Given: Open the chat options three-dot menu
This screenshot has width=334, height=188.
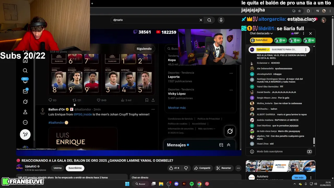Looking at the screenshot, I should click(x=303, y=33).
